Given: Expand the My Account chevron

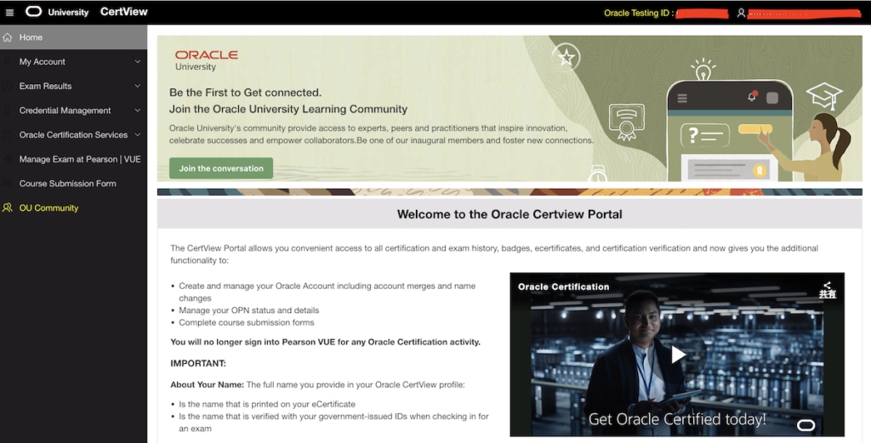Looking at the screenshot, I should tap(138, 62).
